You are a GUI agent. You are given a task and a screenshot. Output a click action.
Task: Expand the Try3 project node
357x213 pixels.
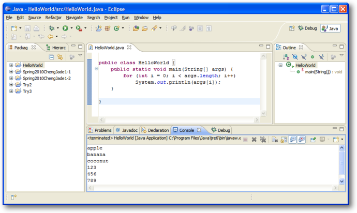click(x=11, y=91)
